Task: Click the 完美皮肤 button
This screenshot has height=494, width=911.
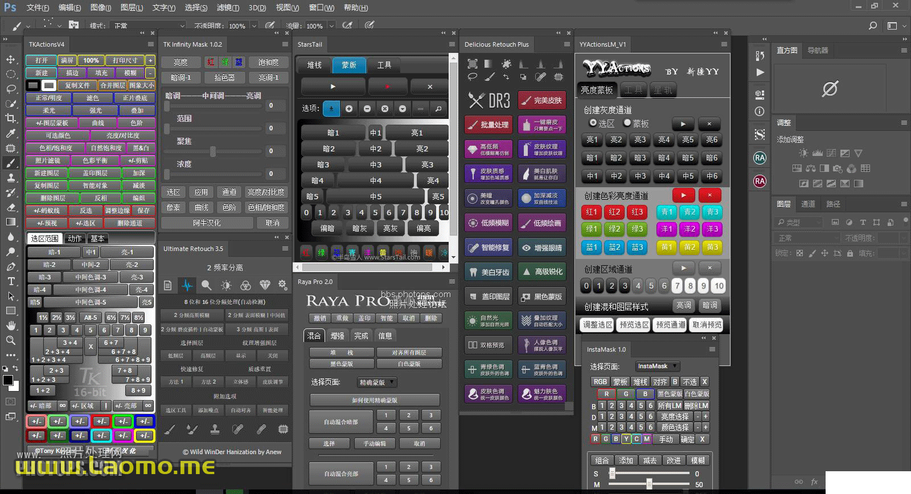Action: coord(542,100)
